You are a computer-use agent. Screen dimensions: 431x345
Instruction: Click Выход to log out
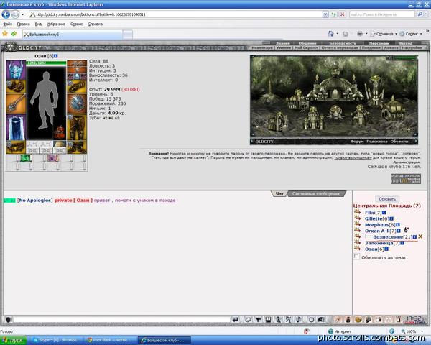click(406, 43)
